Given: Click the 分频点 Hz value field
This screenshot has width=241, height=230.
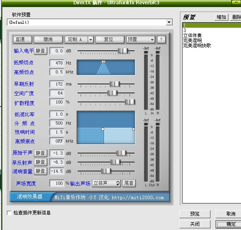Looking at the screenshot, I should 57,123.
